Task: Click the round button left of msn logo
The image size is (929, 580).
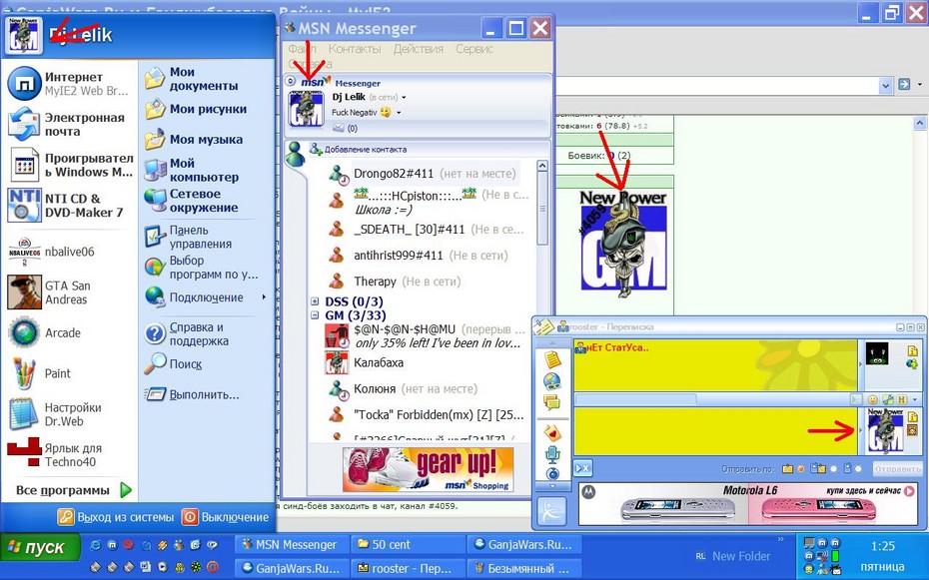Action: (x=291, y=81)
